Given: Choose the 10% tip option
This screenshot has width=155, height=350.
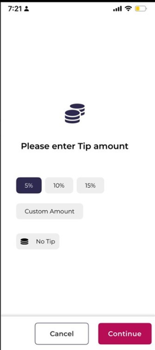Looking at the screenshot, I should point(59,185).
